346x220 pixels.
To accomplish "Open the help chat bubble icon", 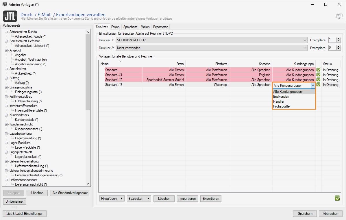I will 339,16.
